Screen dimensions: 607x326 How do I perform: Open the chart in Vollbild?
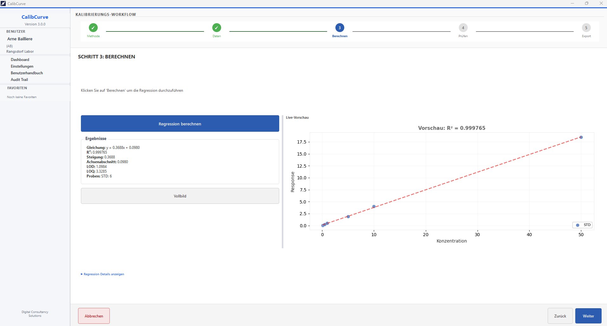(180, 196)
